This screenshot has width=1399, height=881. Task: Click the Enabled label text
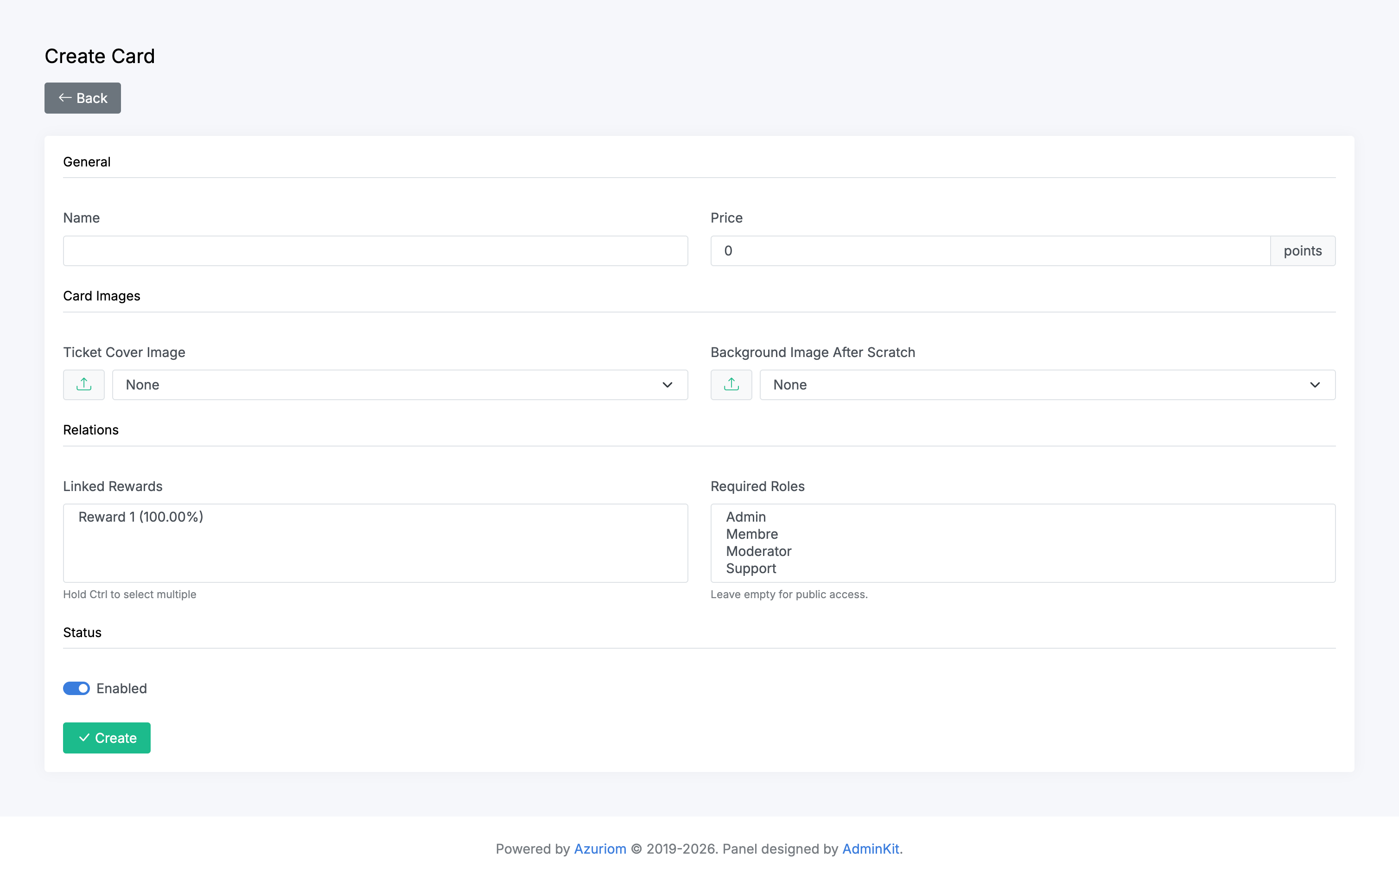tap(121, 688)
